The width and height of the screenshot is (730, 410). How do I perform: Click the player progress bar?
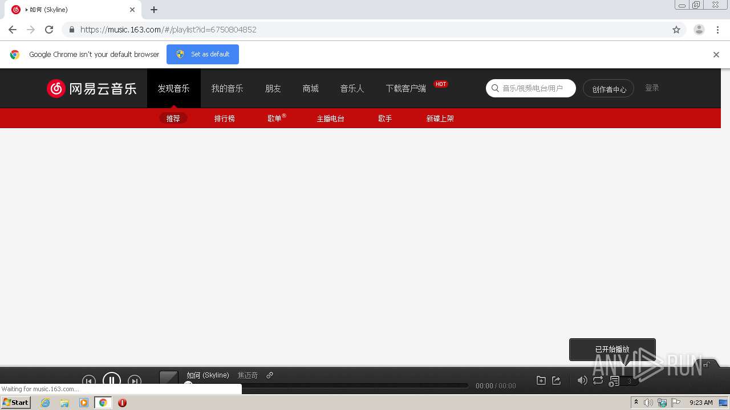(328, 386)
